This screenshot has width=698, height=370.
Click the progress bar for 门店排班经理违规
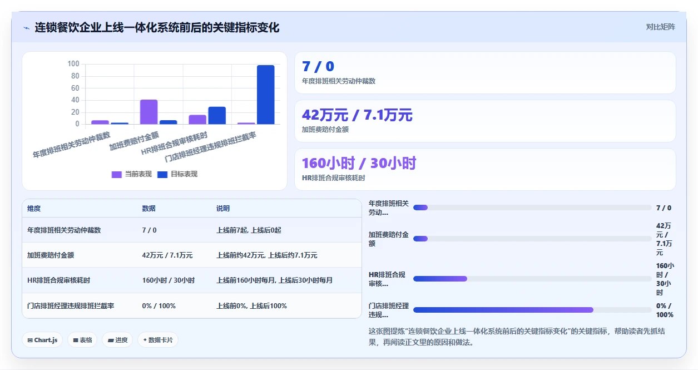[x=532, y=310]
